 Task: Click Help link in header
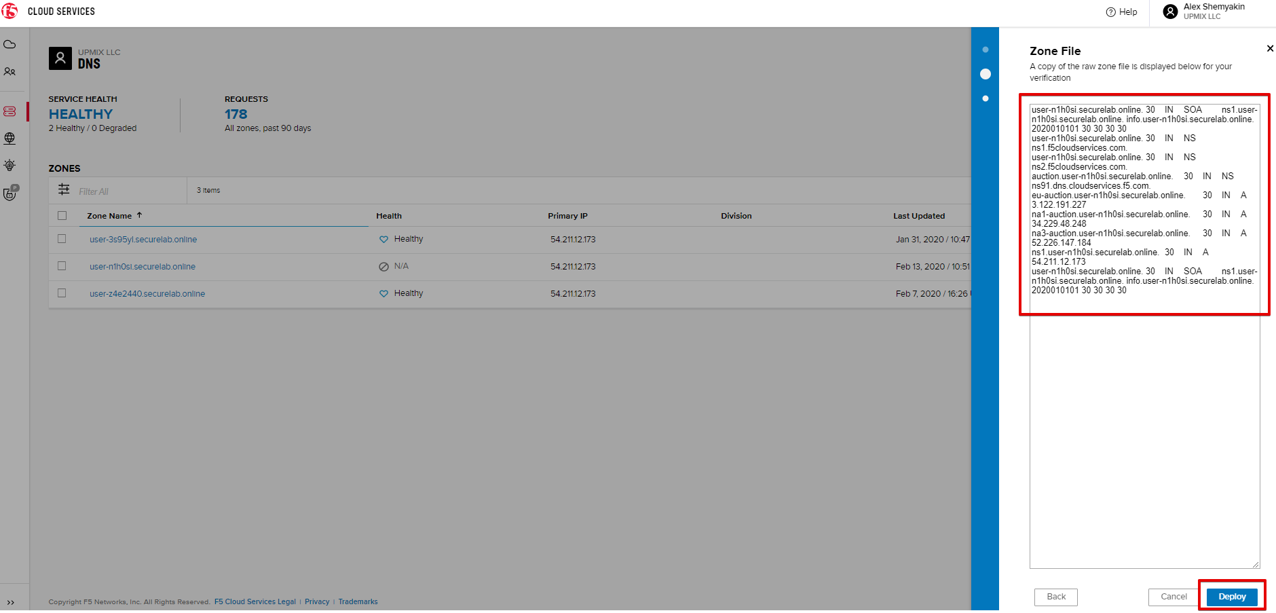[x=1128, y=12]
